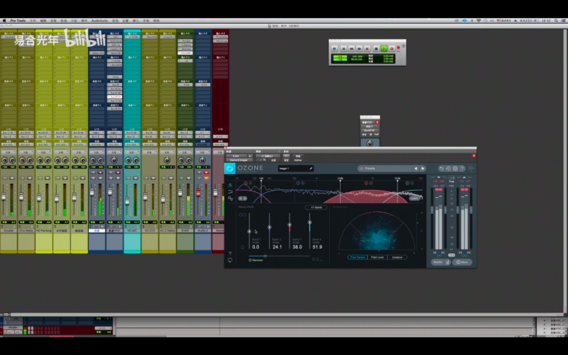Image resolution: width=568 pixels, height=355 pixels.
Task: Click the bottom-left question mark in Ozone
Action: [x=230, y=254]
